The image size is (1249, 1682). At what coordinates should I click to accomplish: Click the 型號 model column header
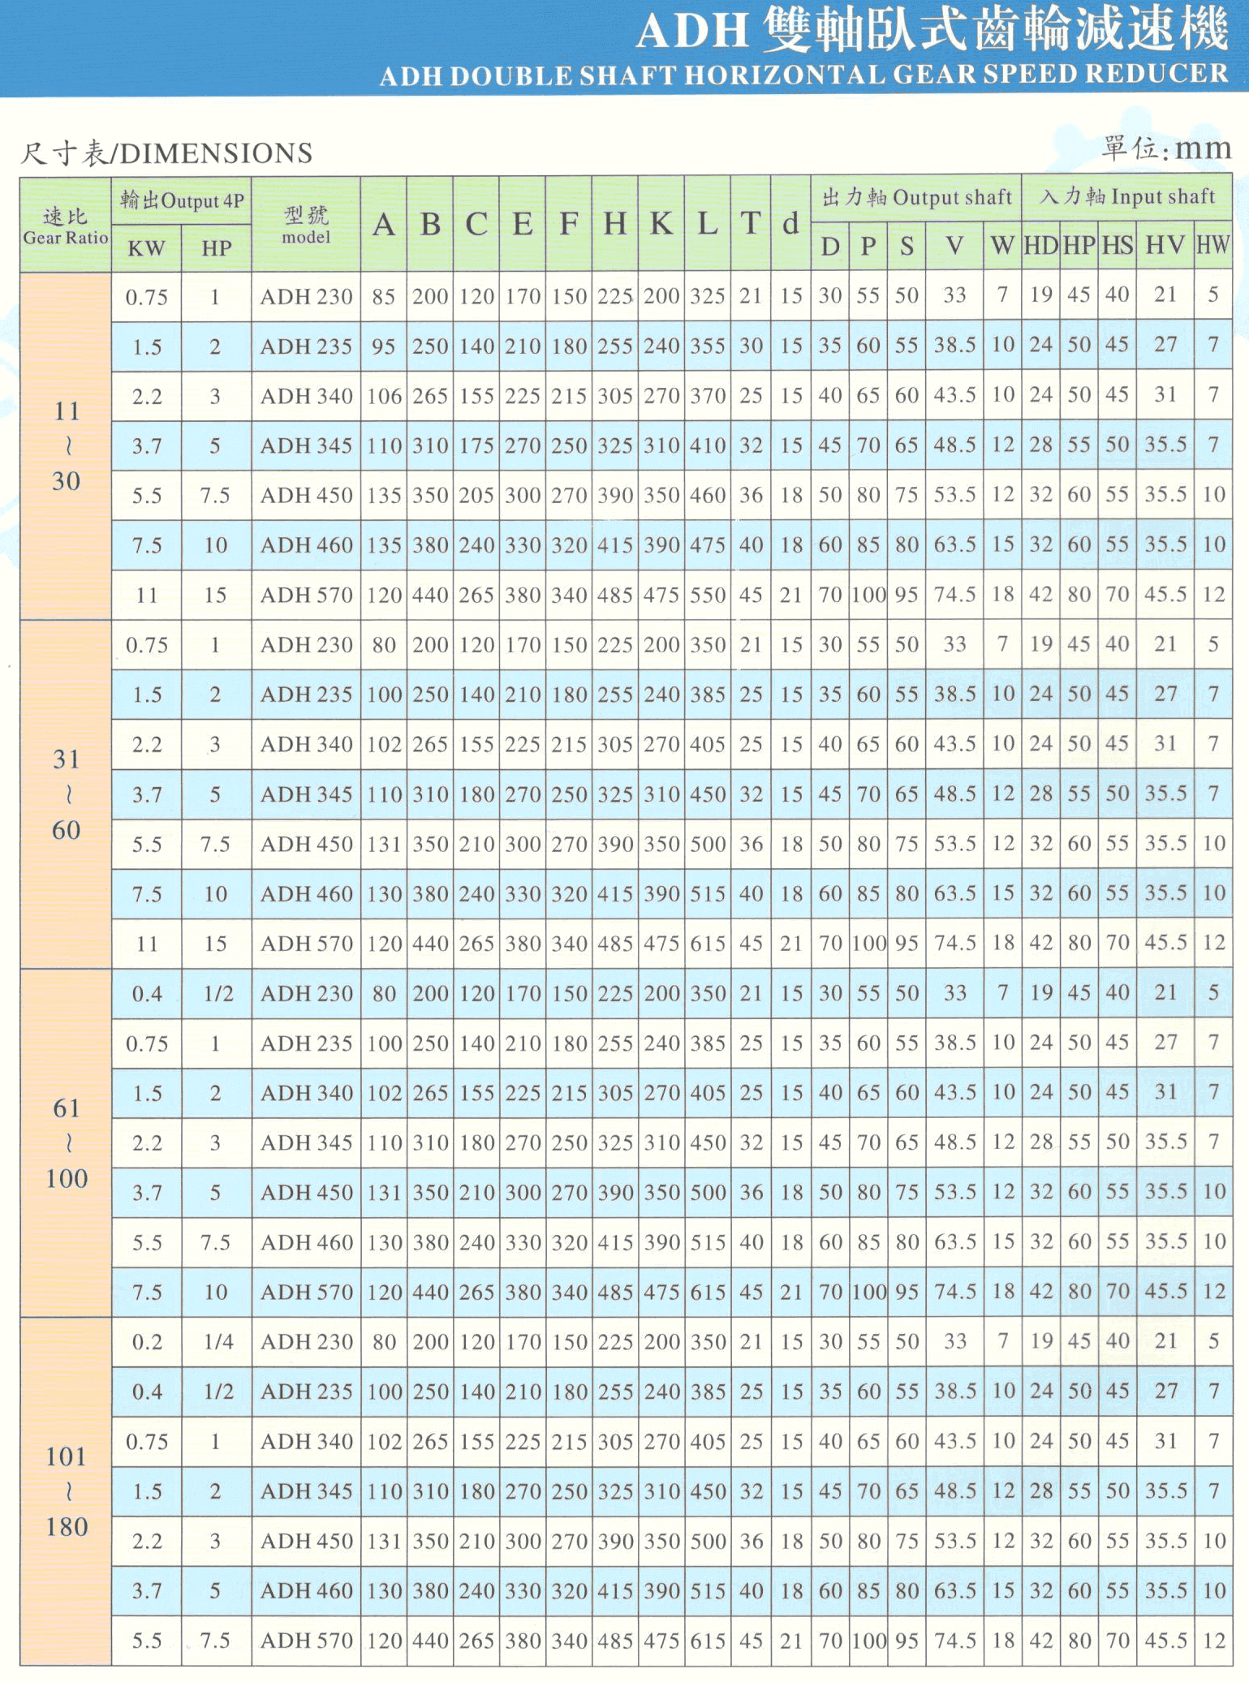pos(306,225)
